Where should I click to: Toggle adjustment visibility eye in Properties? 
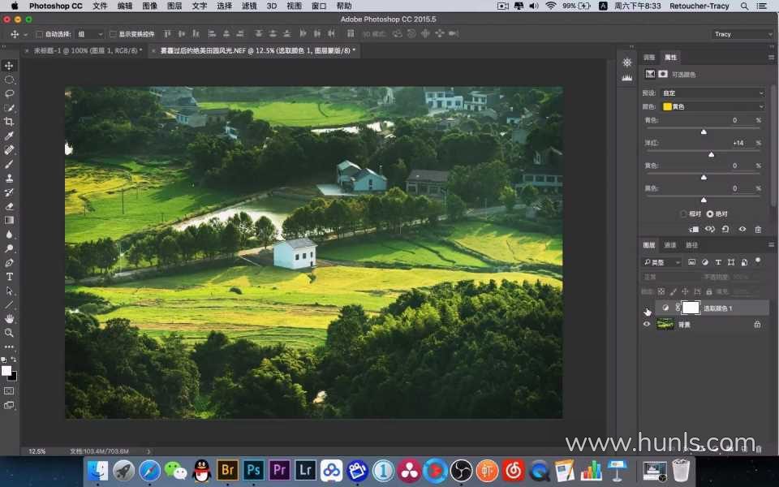pyautogui.click(x=742, y=229)
